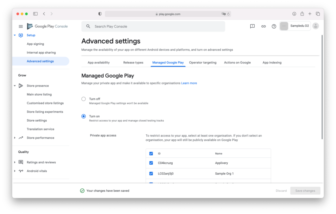
Task: Click the feedback icon in the header
Action: coord(252,26)
